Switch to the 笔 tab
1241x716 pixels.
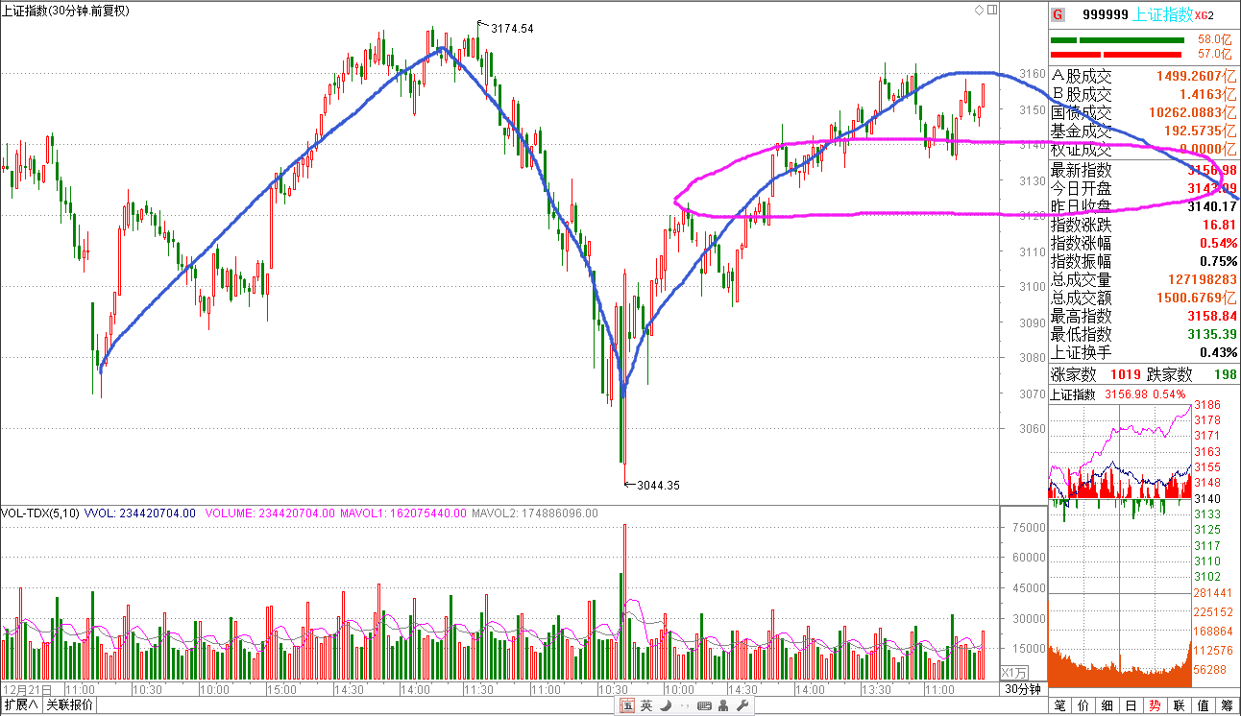pyautogui.click(x=1059, y=705)
